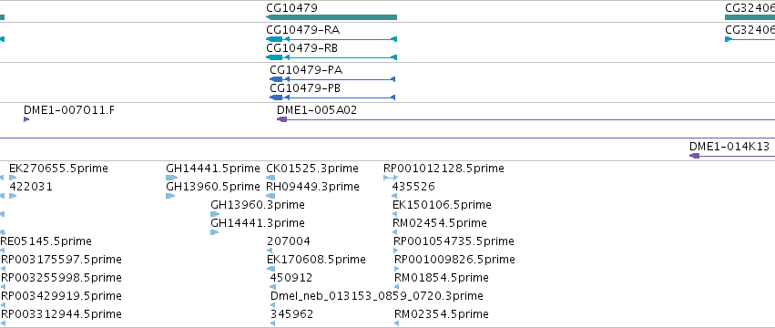Click the RP001009826.5prime EST label

[454, 260]
